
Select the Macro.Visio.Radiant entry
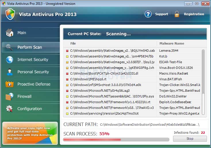[x=174, y=73]
